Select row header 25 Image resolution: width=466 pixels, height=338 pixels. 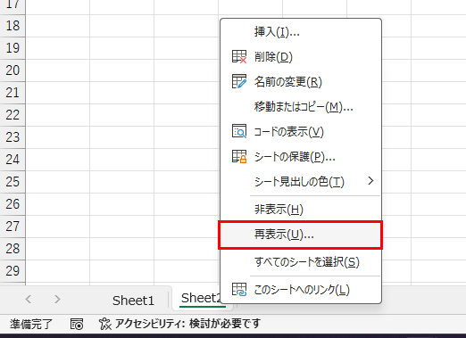12,182
